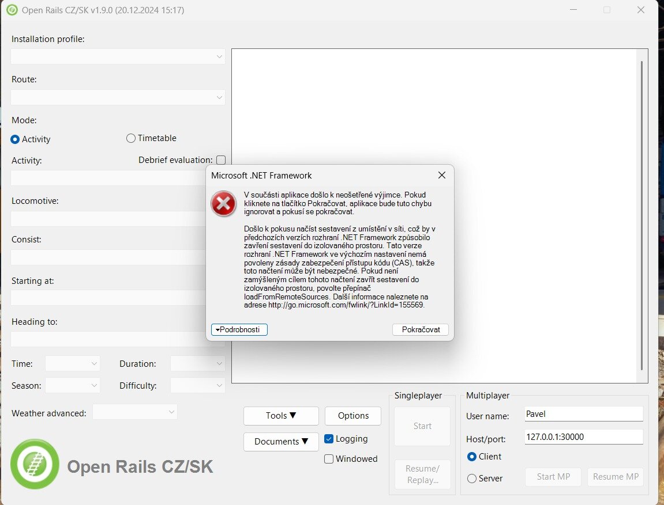The height and width of the screenshot is (505, 664).
Task: Click the Open Rails title bar icon
Action: pos(12,10)
